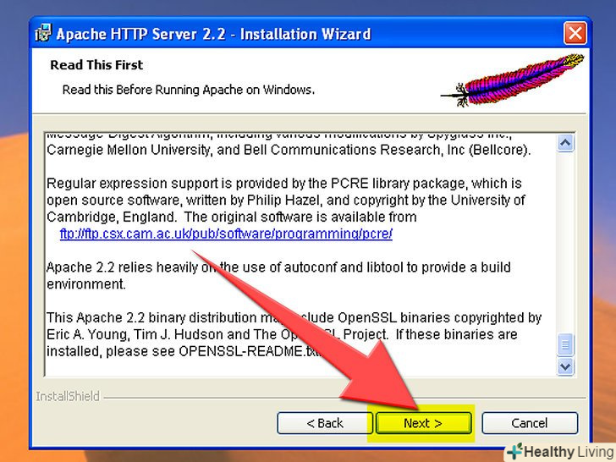The height and width of the screenshot is (462, 616).
Task: Open the ftp.csx.cam.ac.uk pcre link
Action: pyautogui.click(x=226, y=234)
